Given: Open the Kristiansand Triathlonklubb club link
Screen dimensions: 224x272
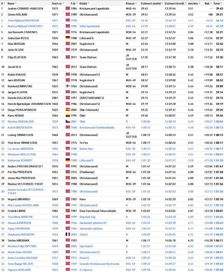Looking at the screenshot, I should tap(97, 127).
